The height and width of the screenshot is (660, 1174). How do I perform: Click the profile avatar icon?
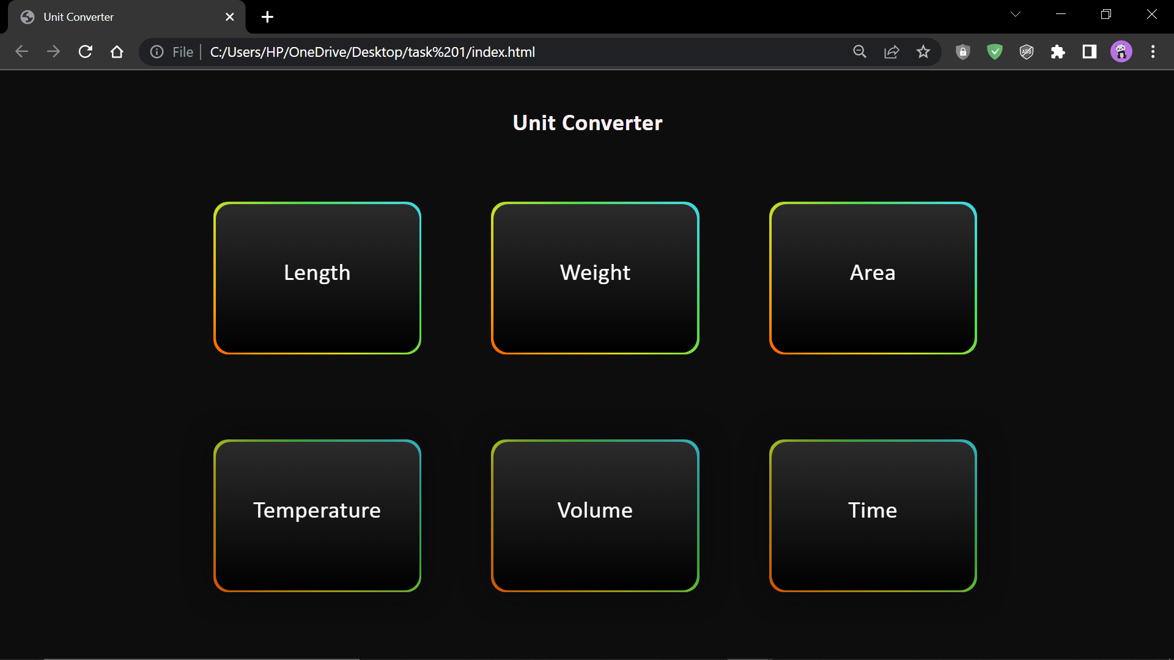(x=1121, y=51)
